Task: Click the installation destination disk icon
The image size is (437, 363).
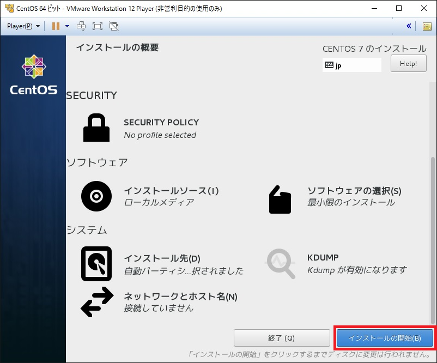Action: coord(96,263)
